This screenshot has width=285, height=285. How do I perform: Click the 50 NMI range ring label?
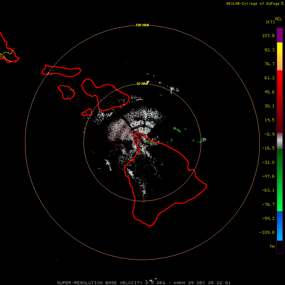[142, 84]
